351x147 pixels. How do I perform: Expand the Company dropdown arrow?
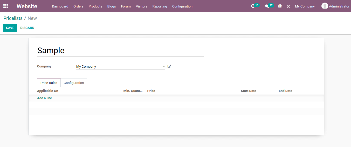[x=164, y=67]
